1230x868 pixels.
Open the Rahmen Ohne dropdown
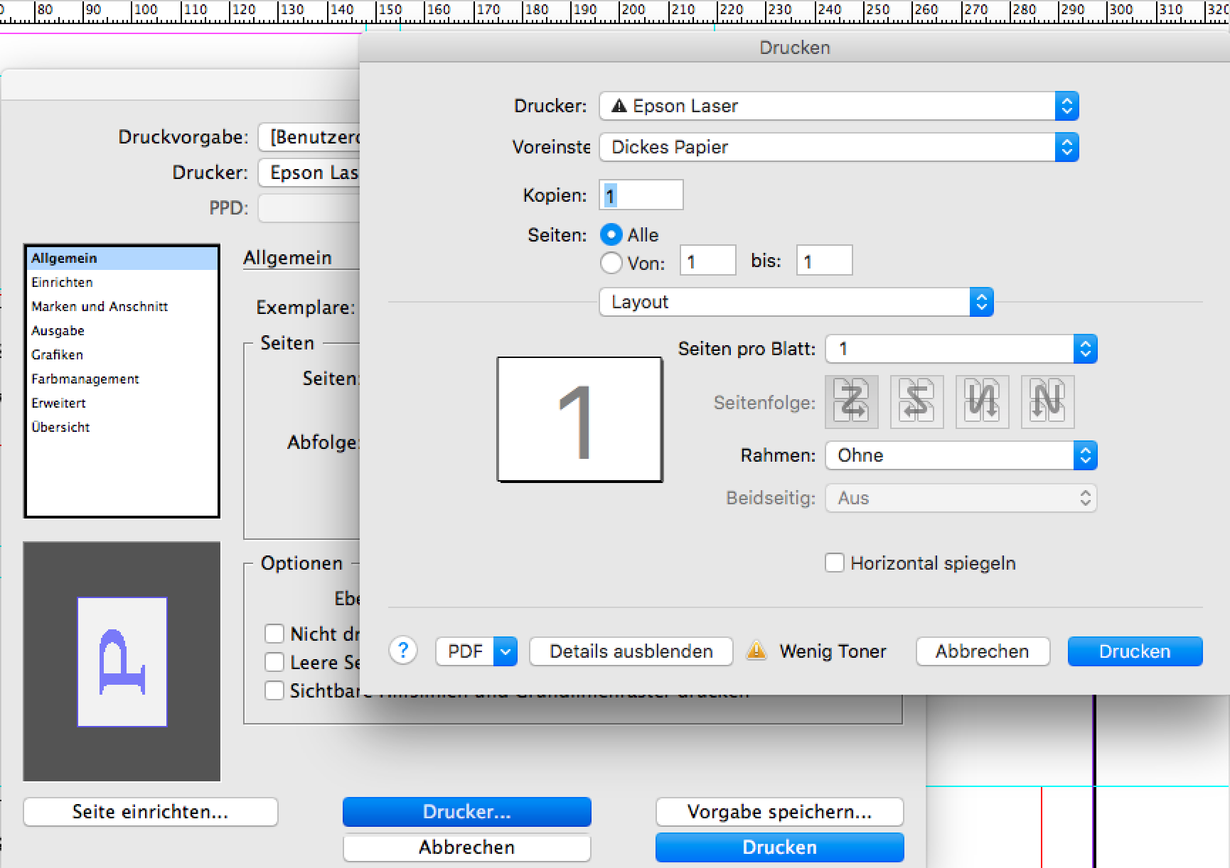point(961,455)
